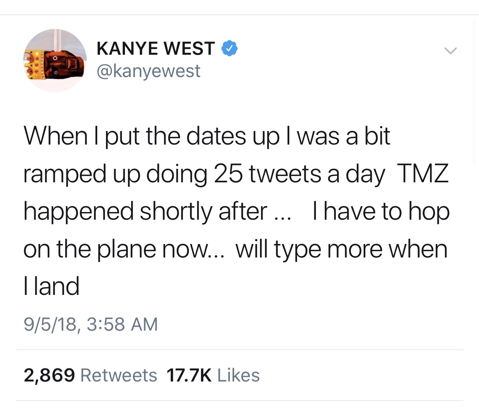Click the 'I have to hop' phrase

[x=381, y=212]
